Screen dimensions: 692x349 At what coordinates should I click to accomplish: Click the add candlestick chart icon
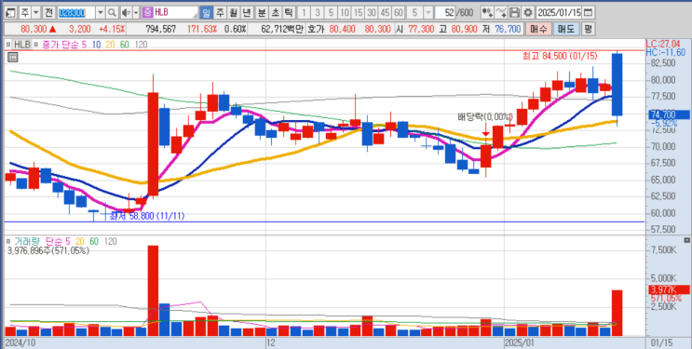(487, 12)
